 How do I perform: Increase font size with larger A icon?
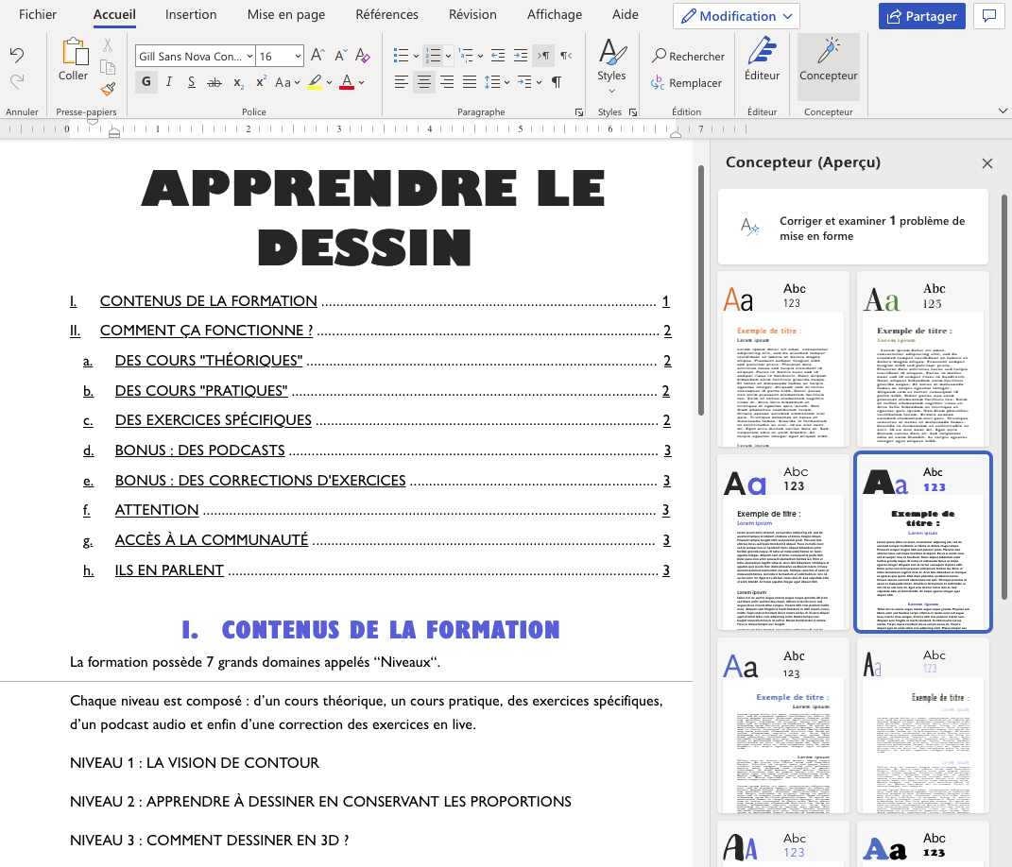(x=317, y=56)
